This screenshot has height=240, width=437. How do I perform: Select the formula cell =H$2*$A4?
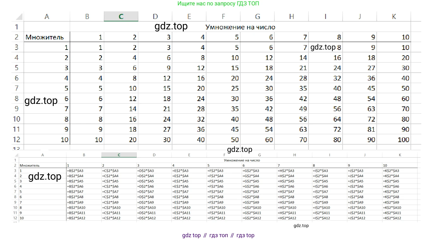(295, 176)
